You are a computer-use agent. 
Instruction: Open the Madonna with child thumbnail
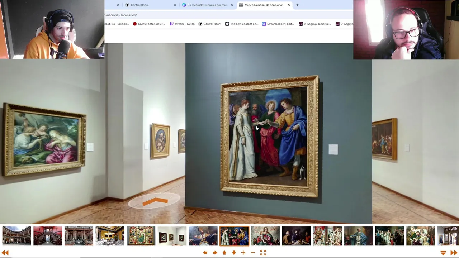pyautogui.click(x=265, y=236)
